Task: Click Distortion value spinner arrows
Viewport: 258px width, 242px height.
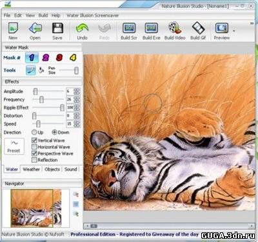Action: pyautogui.click(x=77, y=116)
